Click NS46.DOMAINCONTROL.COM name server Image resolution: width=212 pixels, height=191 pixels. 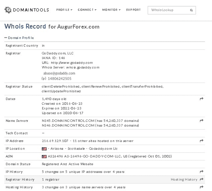point(68,125)
